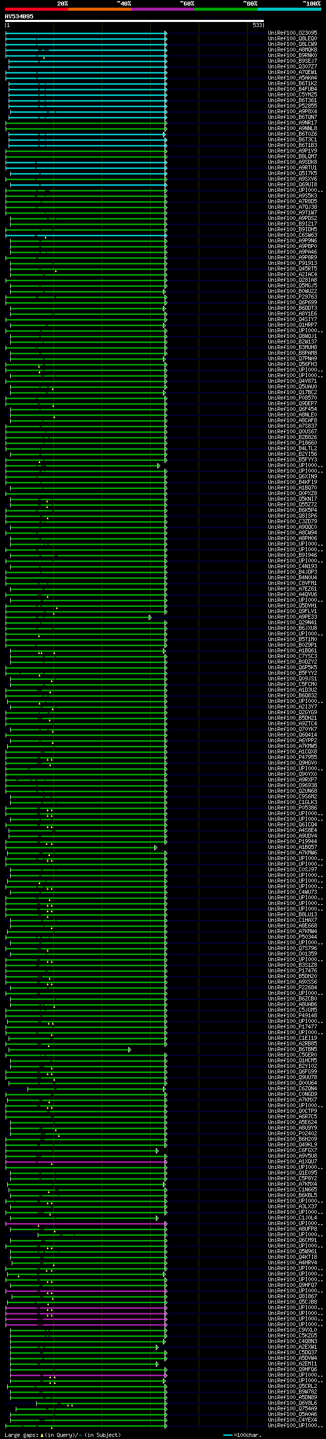Select label UniRef100_P18660
This screenshot has width=326, height=1439.
[292, 443]
